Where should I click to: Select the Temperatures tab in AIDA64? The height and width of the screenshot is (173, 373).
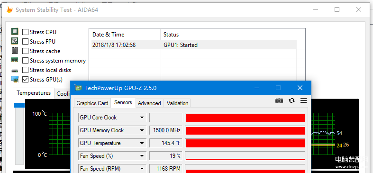click(x=34, y=93)
